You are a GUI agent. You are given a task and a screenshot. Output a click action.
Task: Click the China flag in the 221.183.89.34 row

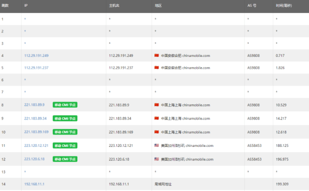click(x=156, y=118)
